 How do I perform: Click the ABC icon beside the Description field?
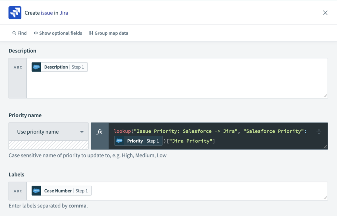(17, 67)
